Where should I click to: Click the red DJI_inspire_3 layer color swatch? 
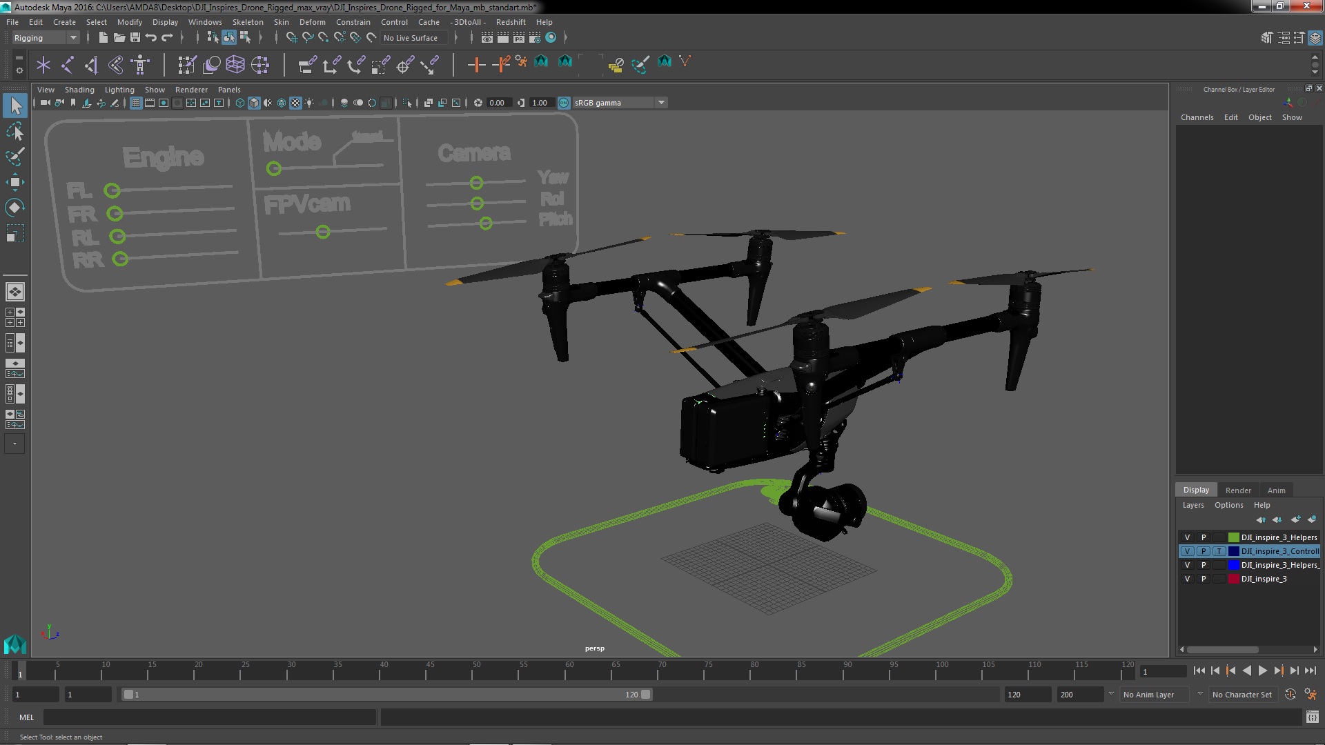[x=1233, y=579]
